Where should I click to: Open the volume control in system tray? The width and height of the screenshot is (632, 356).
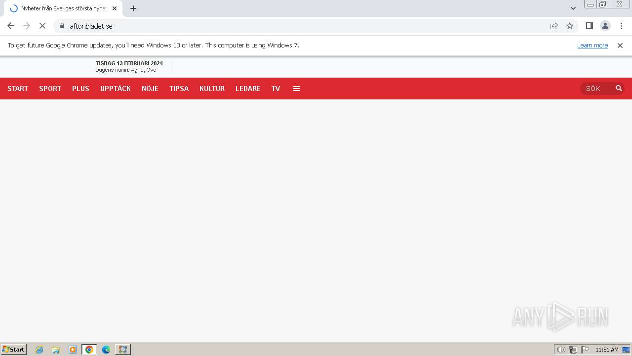click(561, 350)
